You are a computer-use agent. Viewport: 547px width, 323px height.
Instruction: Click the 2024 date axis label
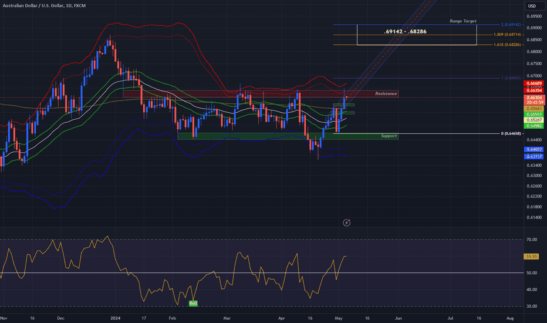115,318
